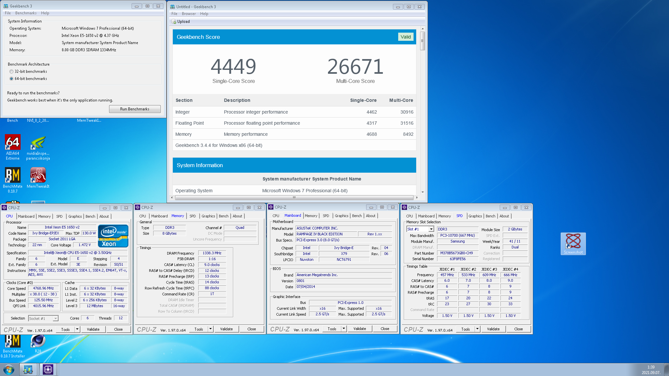Click the Intel Xeon inside logo
The height and width of the screenshot is (376, 669).
(113, 236)
